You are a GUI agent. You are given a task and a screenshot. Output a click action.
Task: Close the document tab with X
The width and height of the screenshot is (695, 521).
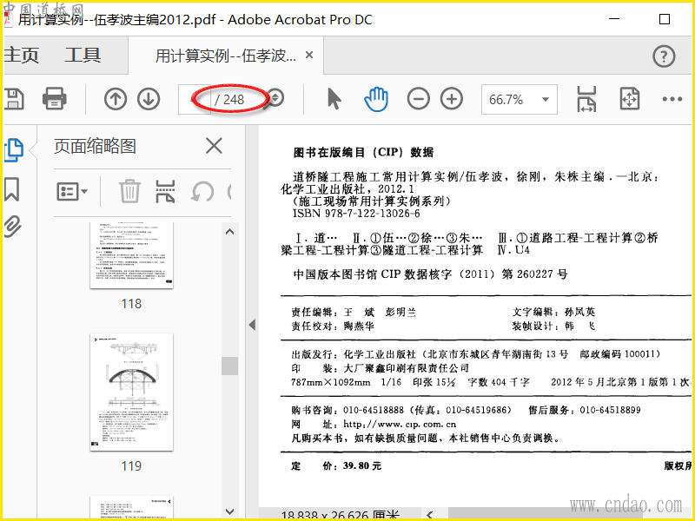point(309,55)
